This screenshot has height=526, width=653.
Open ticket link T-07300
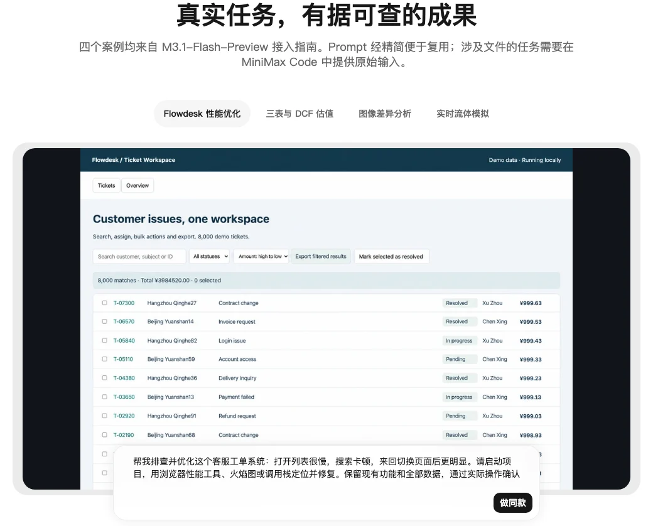124,303
